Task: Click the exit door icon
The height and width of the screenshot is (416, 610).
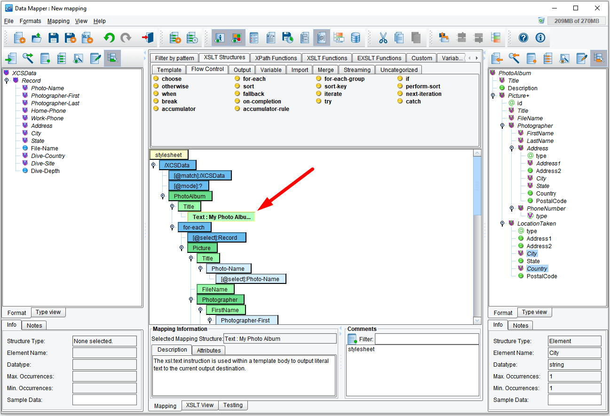Action: (148, 38)
